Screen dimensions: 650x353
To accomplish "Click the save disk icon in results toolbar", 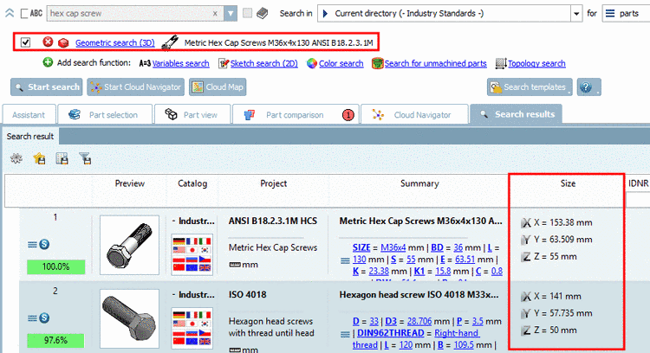I will coord(62,158).
